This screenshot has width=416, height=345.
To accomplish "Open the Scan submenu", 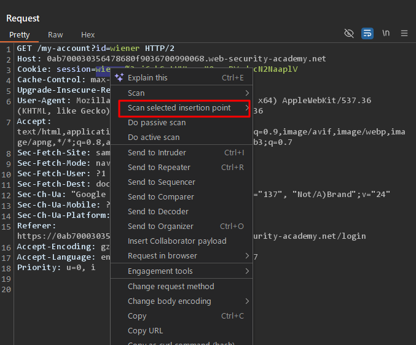I will [181, 93].
